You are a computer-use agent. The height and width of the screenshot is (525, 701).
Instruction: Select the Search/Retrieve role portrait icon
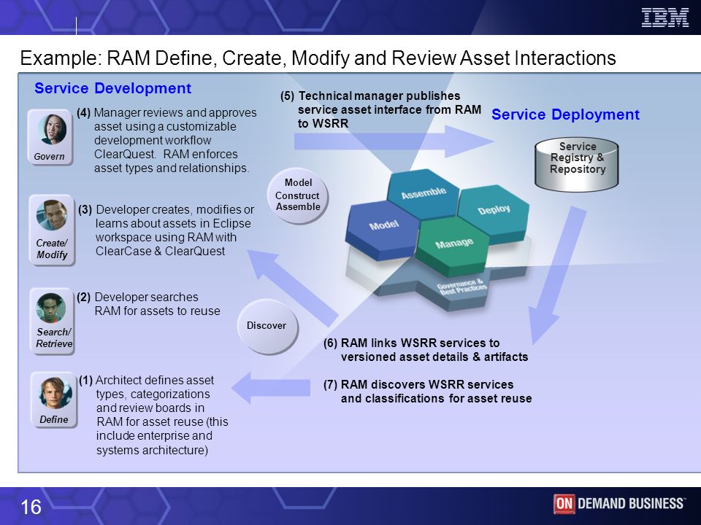click(x=52, y=322)
